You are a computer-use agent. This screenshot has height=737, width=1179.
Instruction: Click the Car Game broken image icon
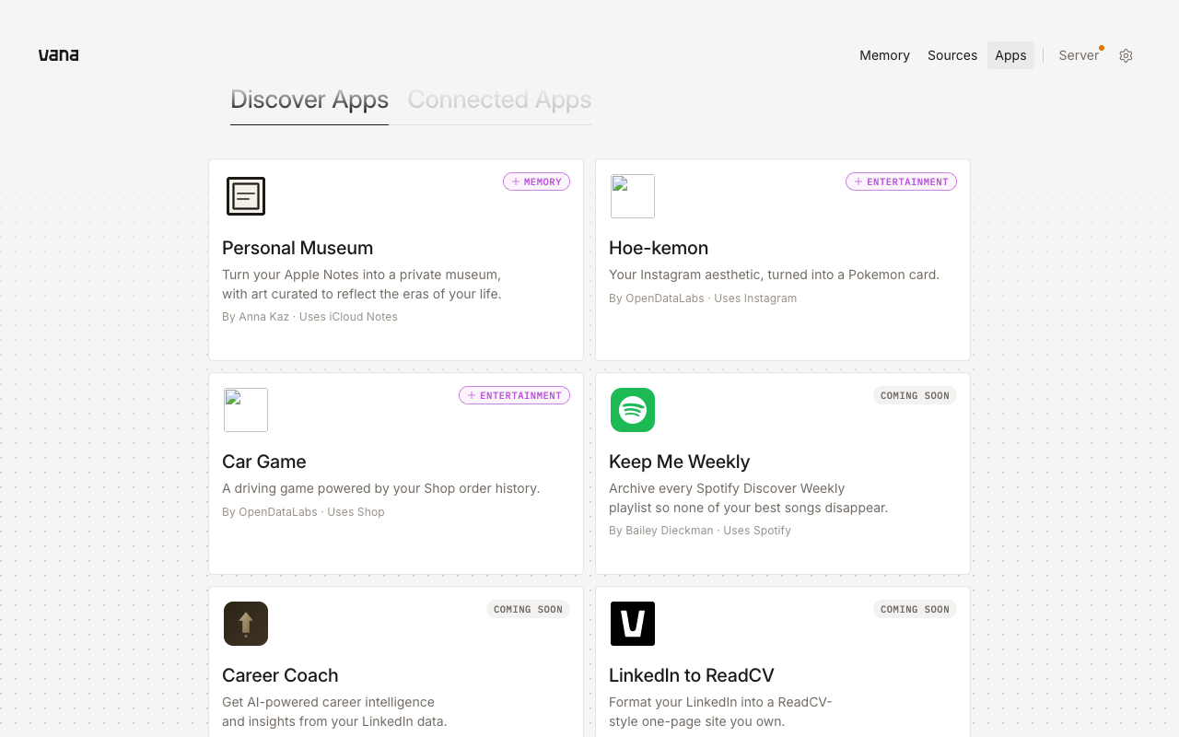(x=246, y=410)
